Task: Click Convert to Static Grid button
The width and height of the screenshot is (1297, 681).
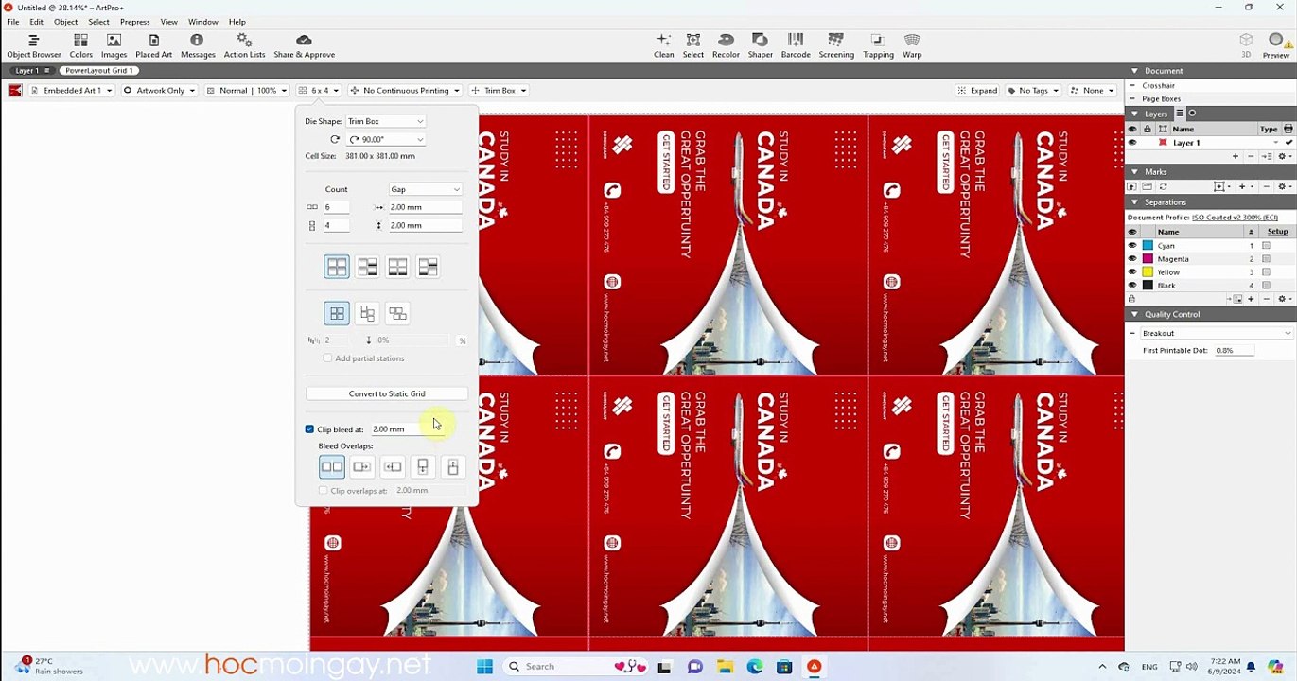Action: point(387,393)
